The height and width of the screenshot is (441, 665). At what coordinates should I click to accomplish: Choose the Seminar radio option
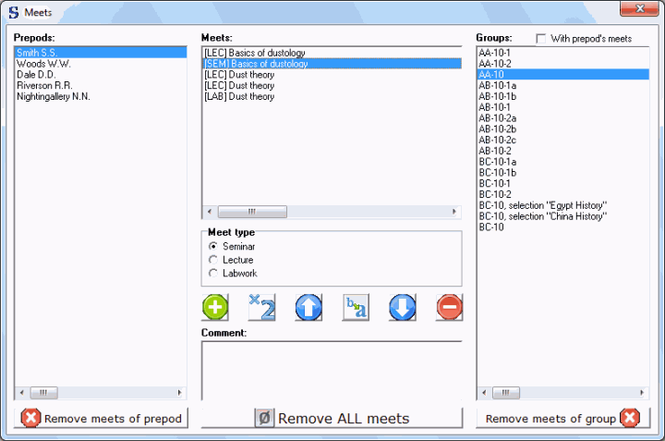click(213, 246)
